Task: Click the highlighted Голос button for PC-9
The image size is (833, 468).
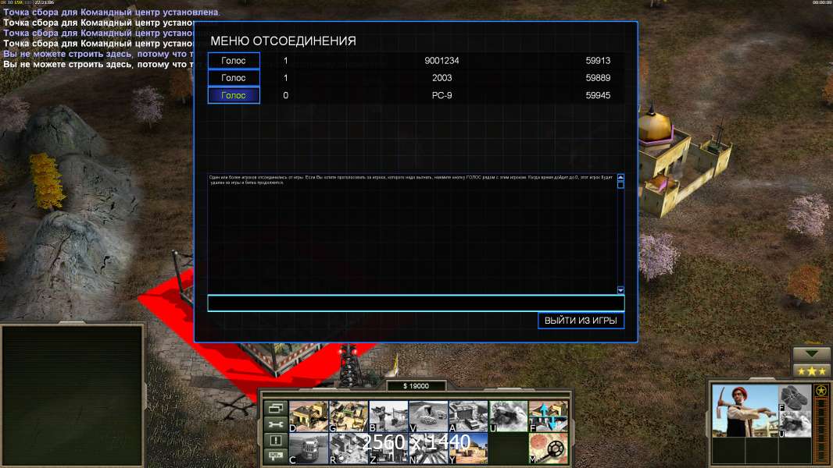Action: pos(234,95)
